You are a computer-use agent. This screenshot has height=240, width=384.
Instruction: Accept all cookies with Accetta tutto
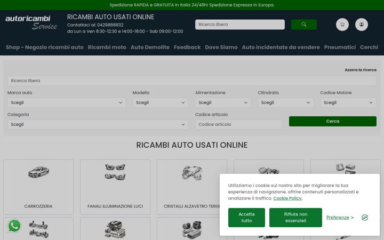(246, 218)
